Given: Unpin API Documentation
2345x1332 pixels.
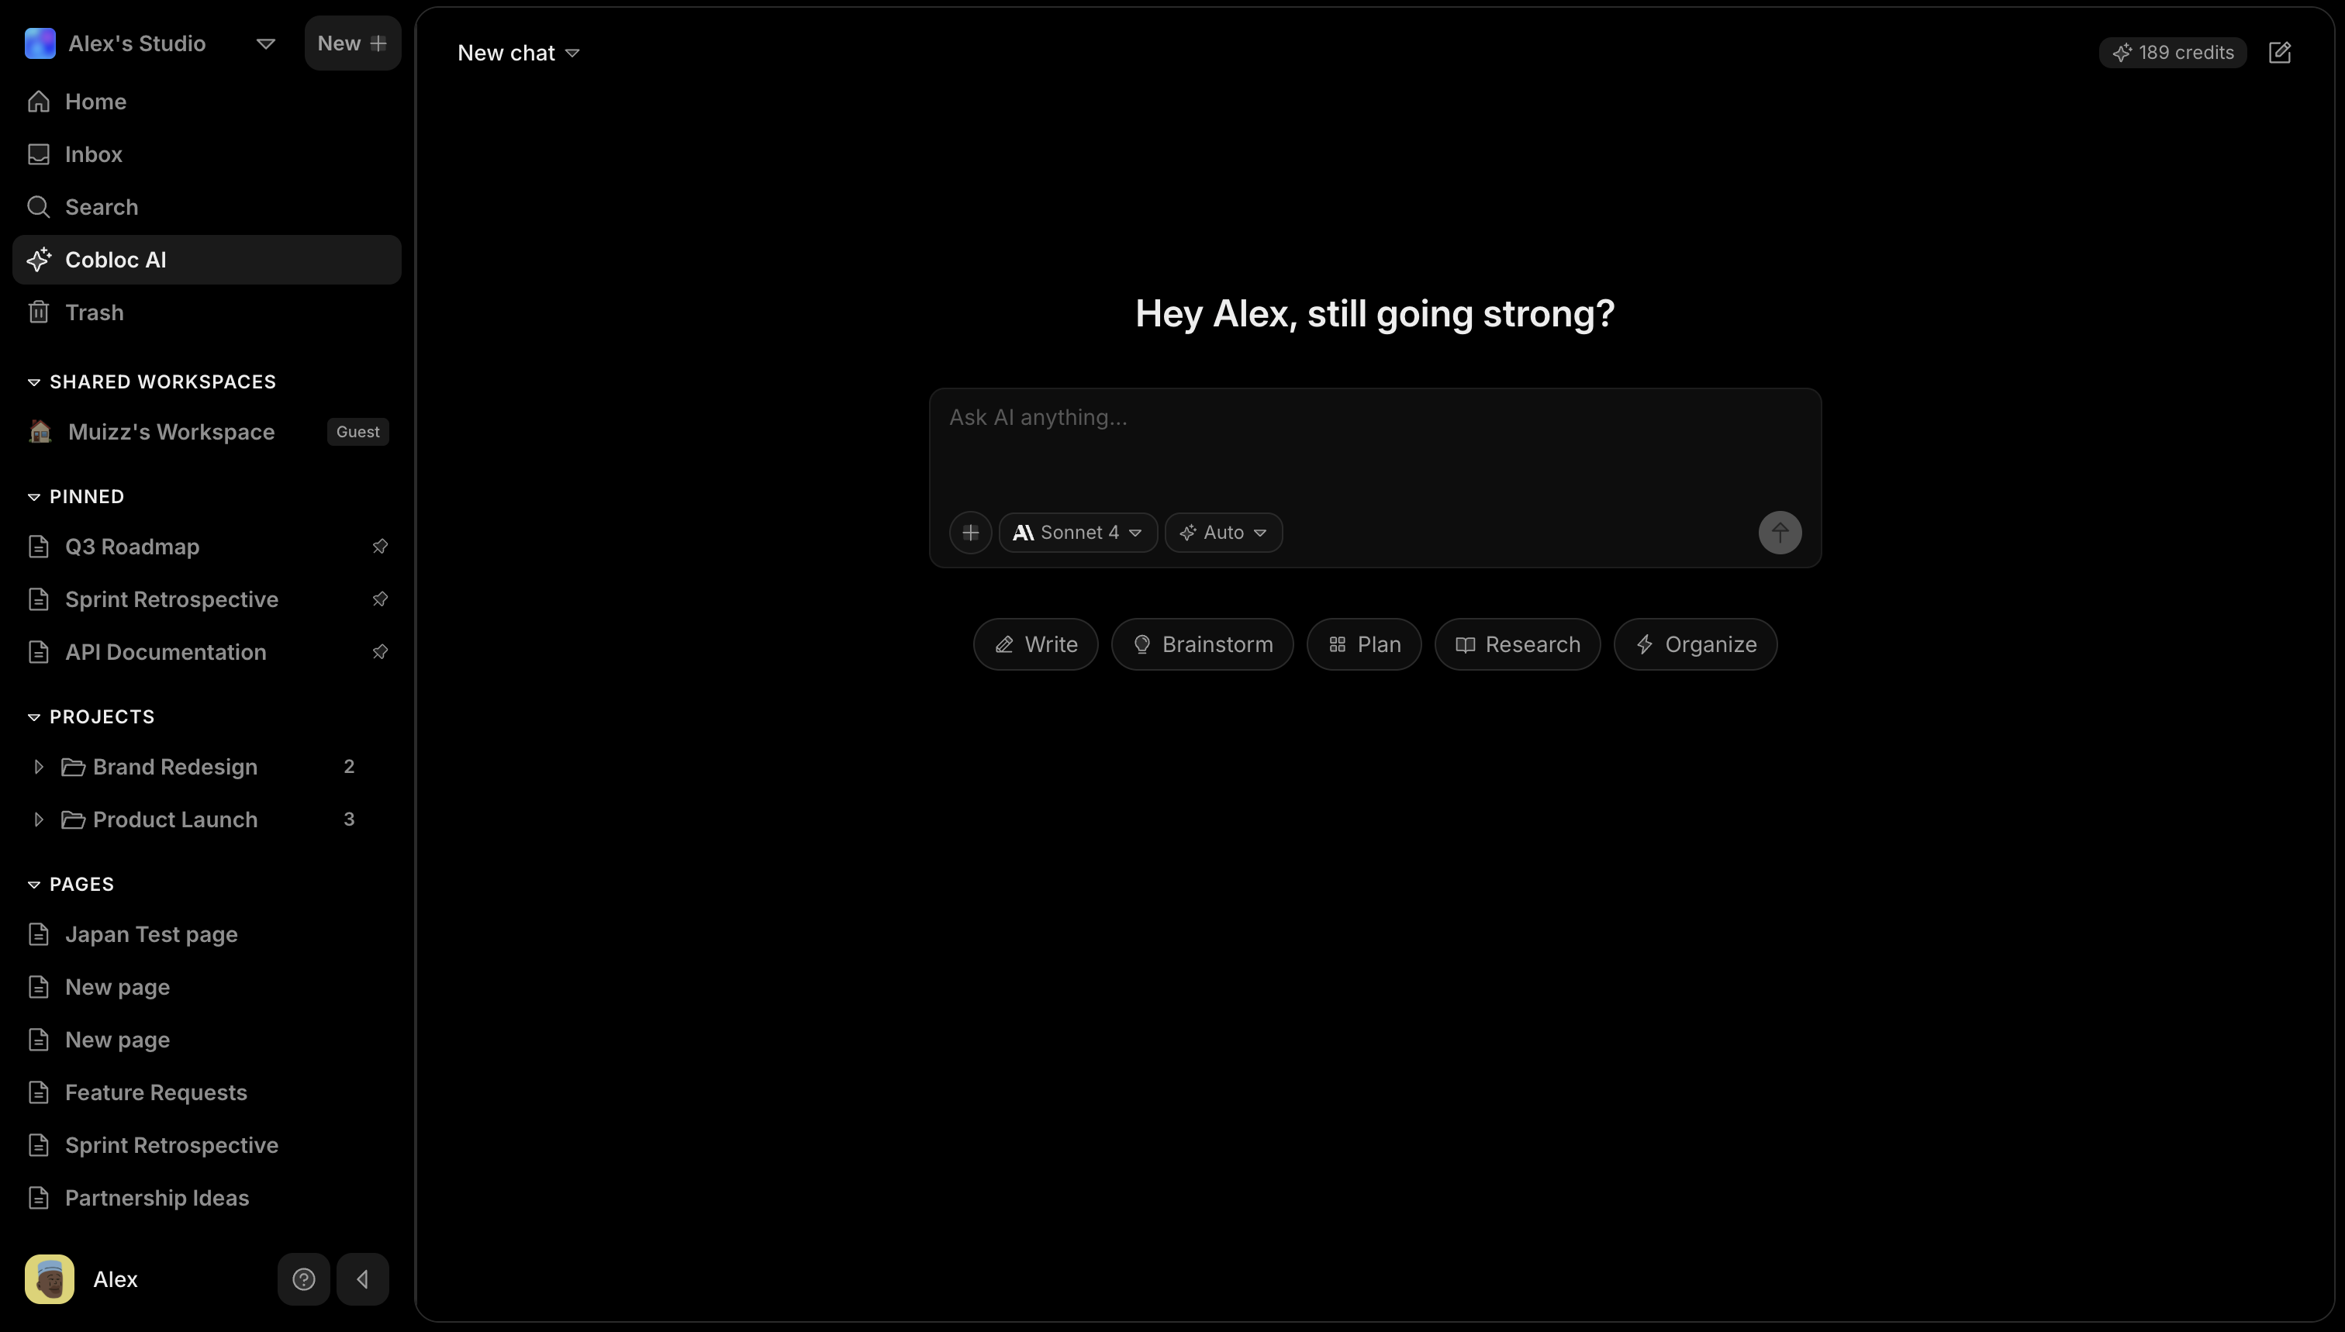Looking at the screenshot, I should 382,651.
